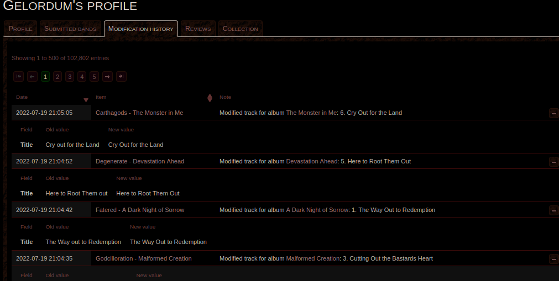The image size is (559, 281).
Task: Switch to the Reviews tab
Action: click(x=198, y=29)
